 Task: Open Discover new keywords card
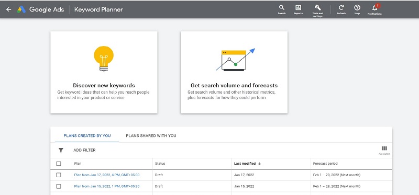tap(104, 72)
